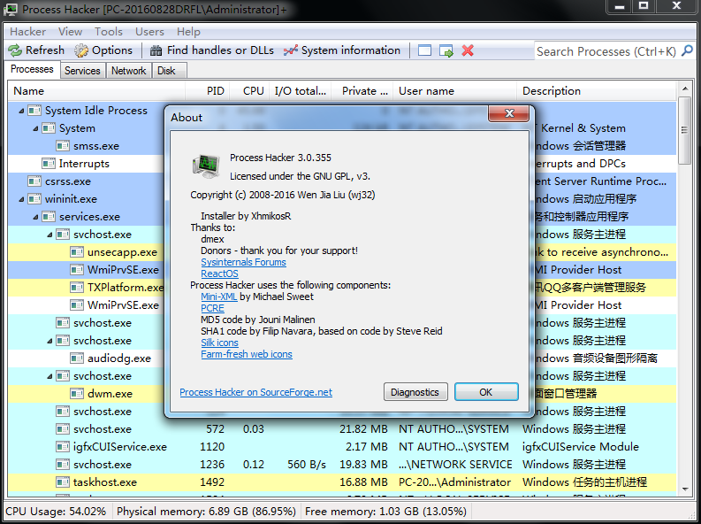Open Process Hacker on SourceForge.net link
This screenshot has height=524, width=701.
coord(255,392)
